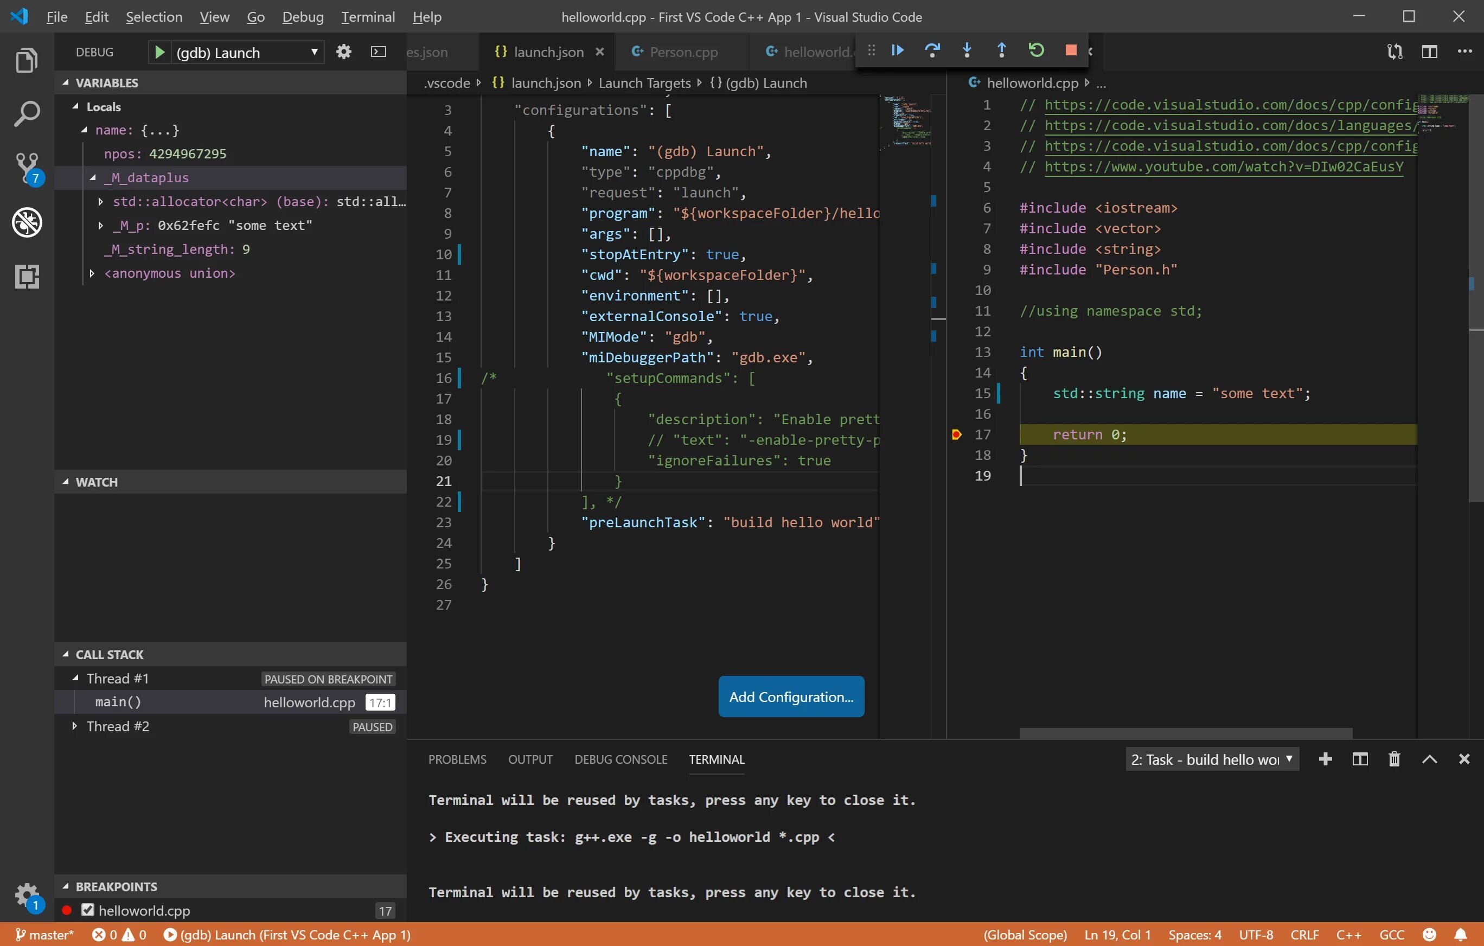Expand the <anonymous union> node

[x=92, y=273]
